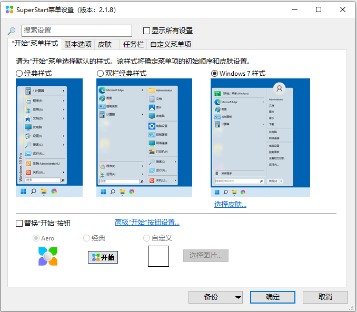Open the 基本选项 tab
Viewport: 357px width, 312px height.
78,44
